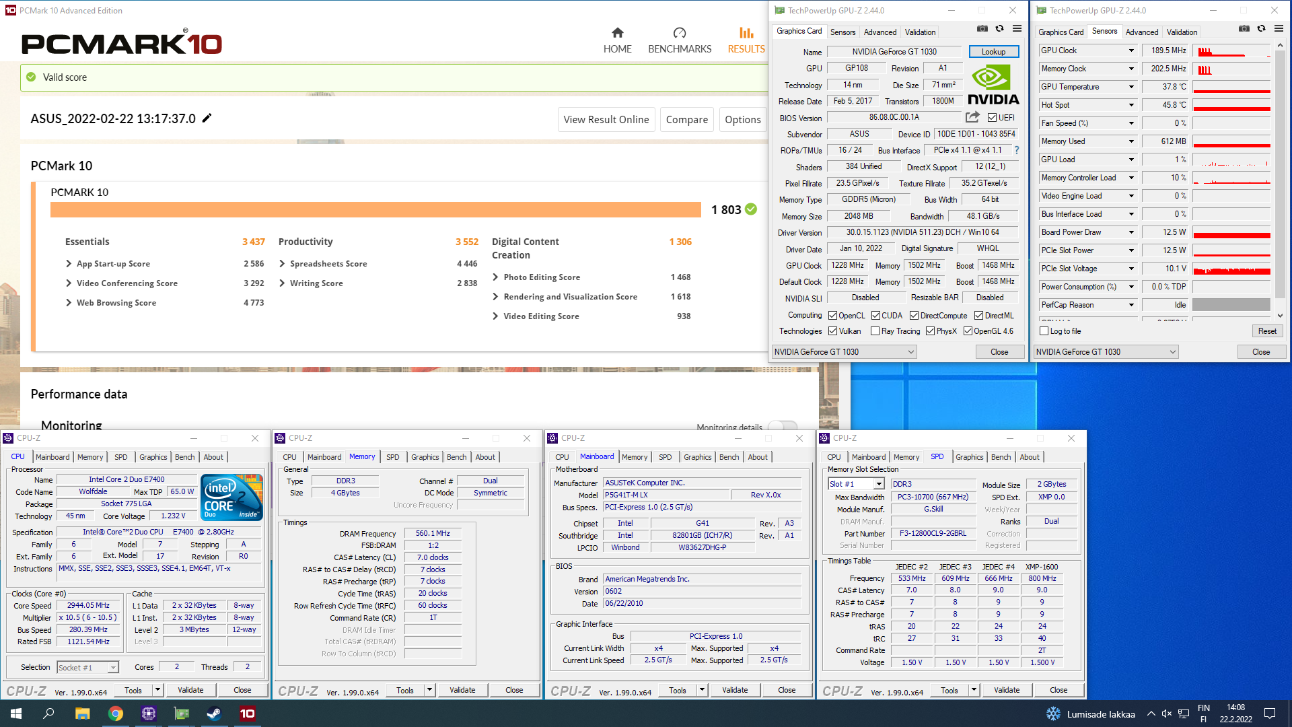Click the Bus Interface question mark

[x=1017, y=150]
